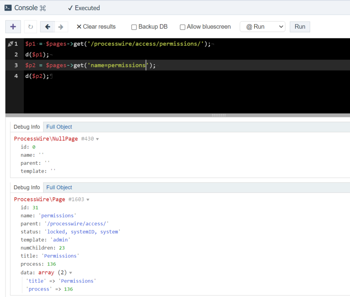This screenshot has width=350, height=297.
Task: Open second result's Full Object tab
Action: click(59, 187)
